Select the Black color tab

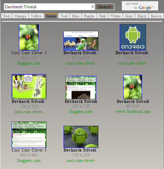[142, 16]
